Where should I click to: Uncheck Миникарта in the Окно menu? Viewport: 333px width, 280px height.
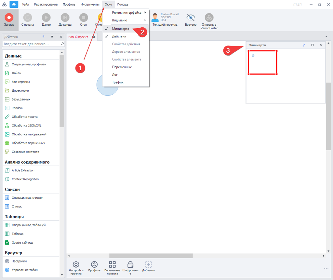[121, 29]
